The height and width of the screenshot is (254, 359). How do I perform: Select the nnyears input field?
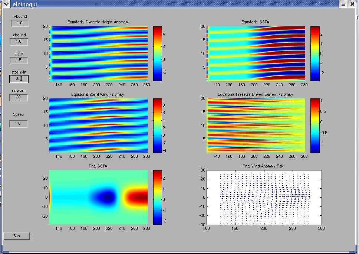point(19,97)
